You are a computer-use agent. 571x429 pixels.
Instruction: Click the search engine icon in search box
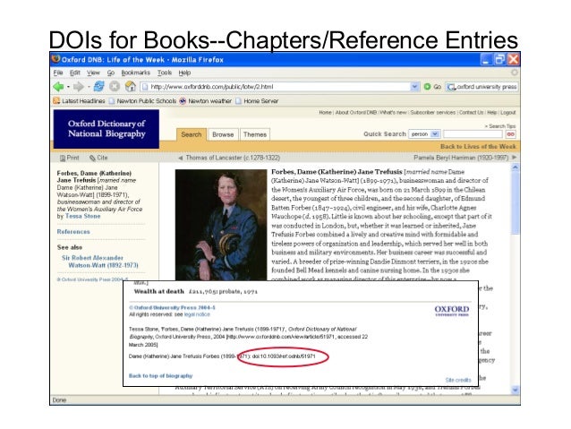[452, 87]
